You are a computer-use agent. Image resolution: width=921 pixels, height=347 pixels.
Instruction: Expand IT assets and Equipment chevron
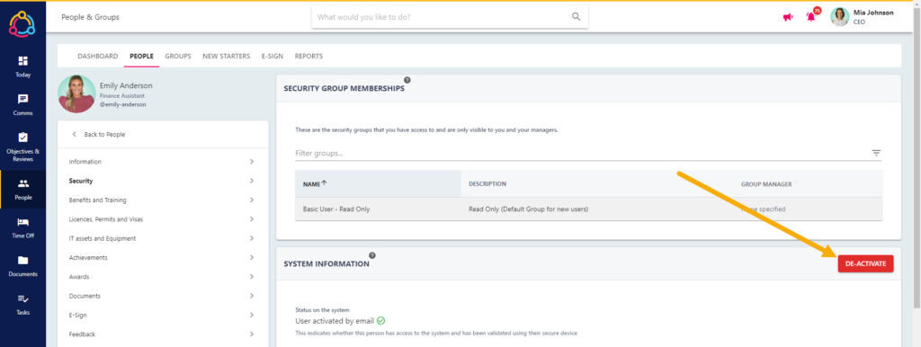[252, 238]
